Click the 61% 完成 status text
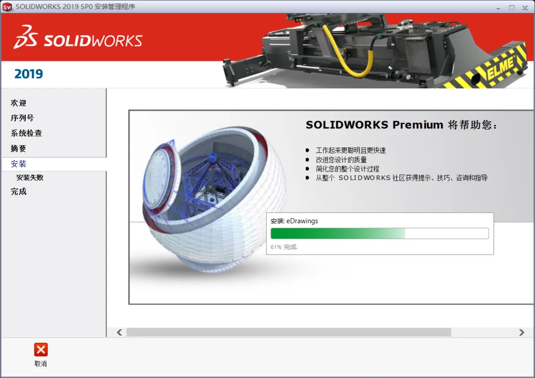Viewport: 535px width, 378px height. pyautogui.click(x=284, y=247)
